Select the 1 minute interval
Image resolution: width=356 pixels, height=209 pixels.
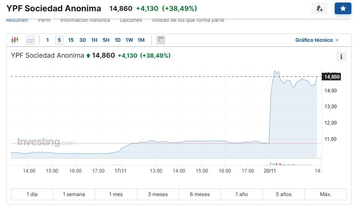pos(48,40)
